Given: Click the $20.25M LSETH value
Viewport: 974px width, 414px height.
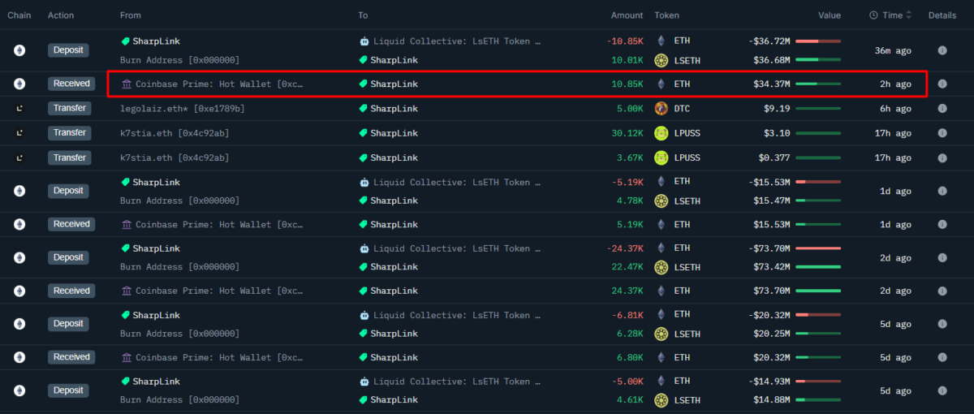Looking at the screenshot, I should 771,334.
